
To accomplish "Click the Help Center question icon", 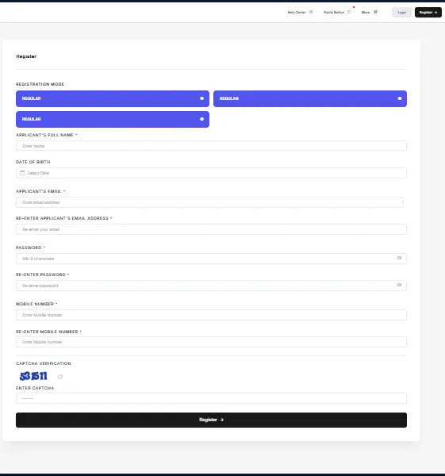I will tap(311, 12).
